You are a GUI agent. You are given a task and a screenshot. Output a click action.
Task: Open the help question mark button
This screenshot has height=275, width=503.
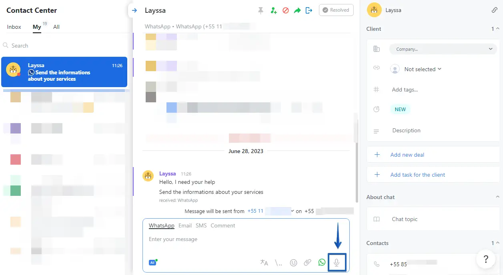click(486, 259)
